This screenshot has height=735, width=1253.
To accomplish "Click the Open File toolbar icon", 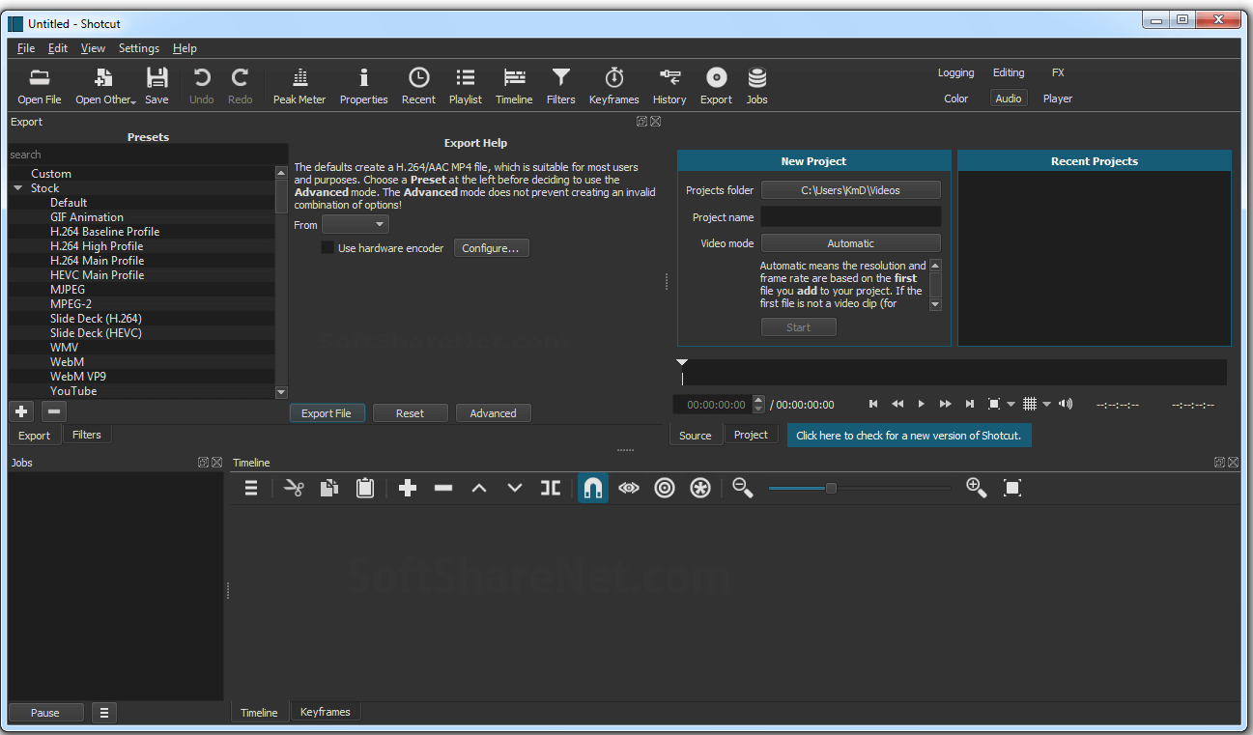I will [x=40, y=86].
